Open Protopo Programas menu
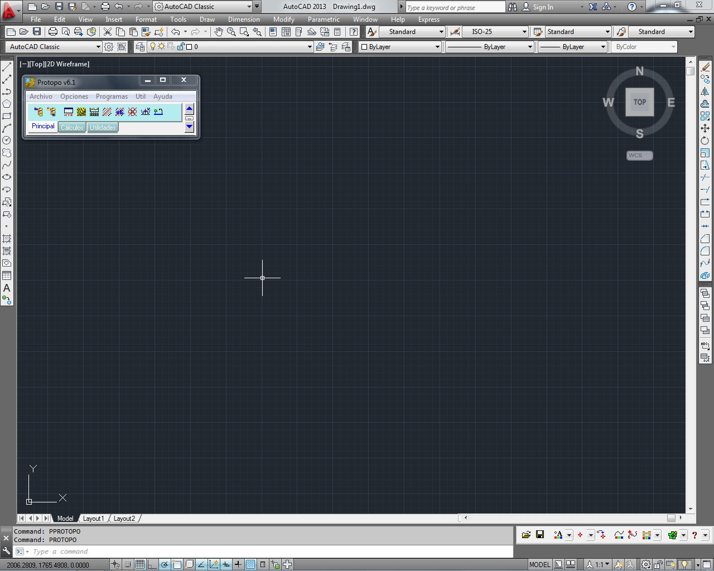 [112, 96]
